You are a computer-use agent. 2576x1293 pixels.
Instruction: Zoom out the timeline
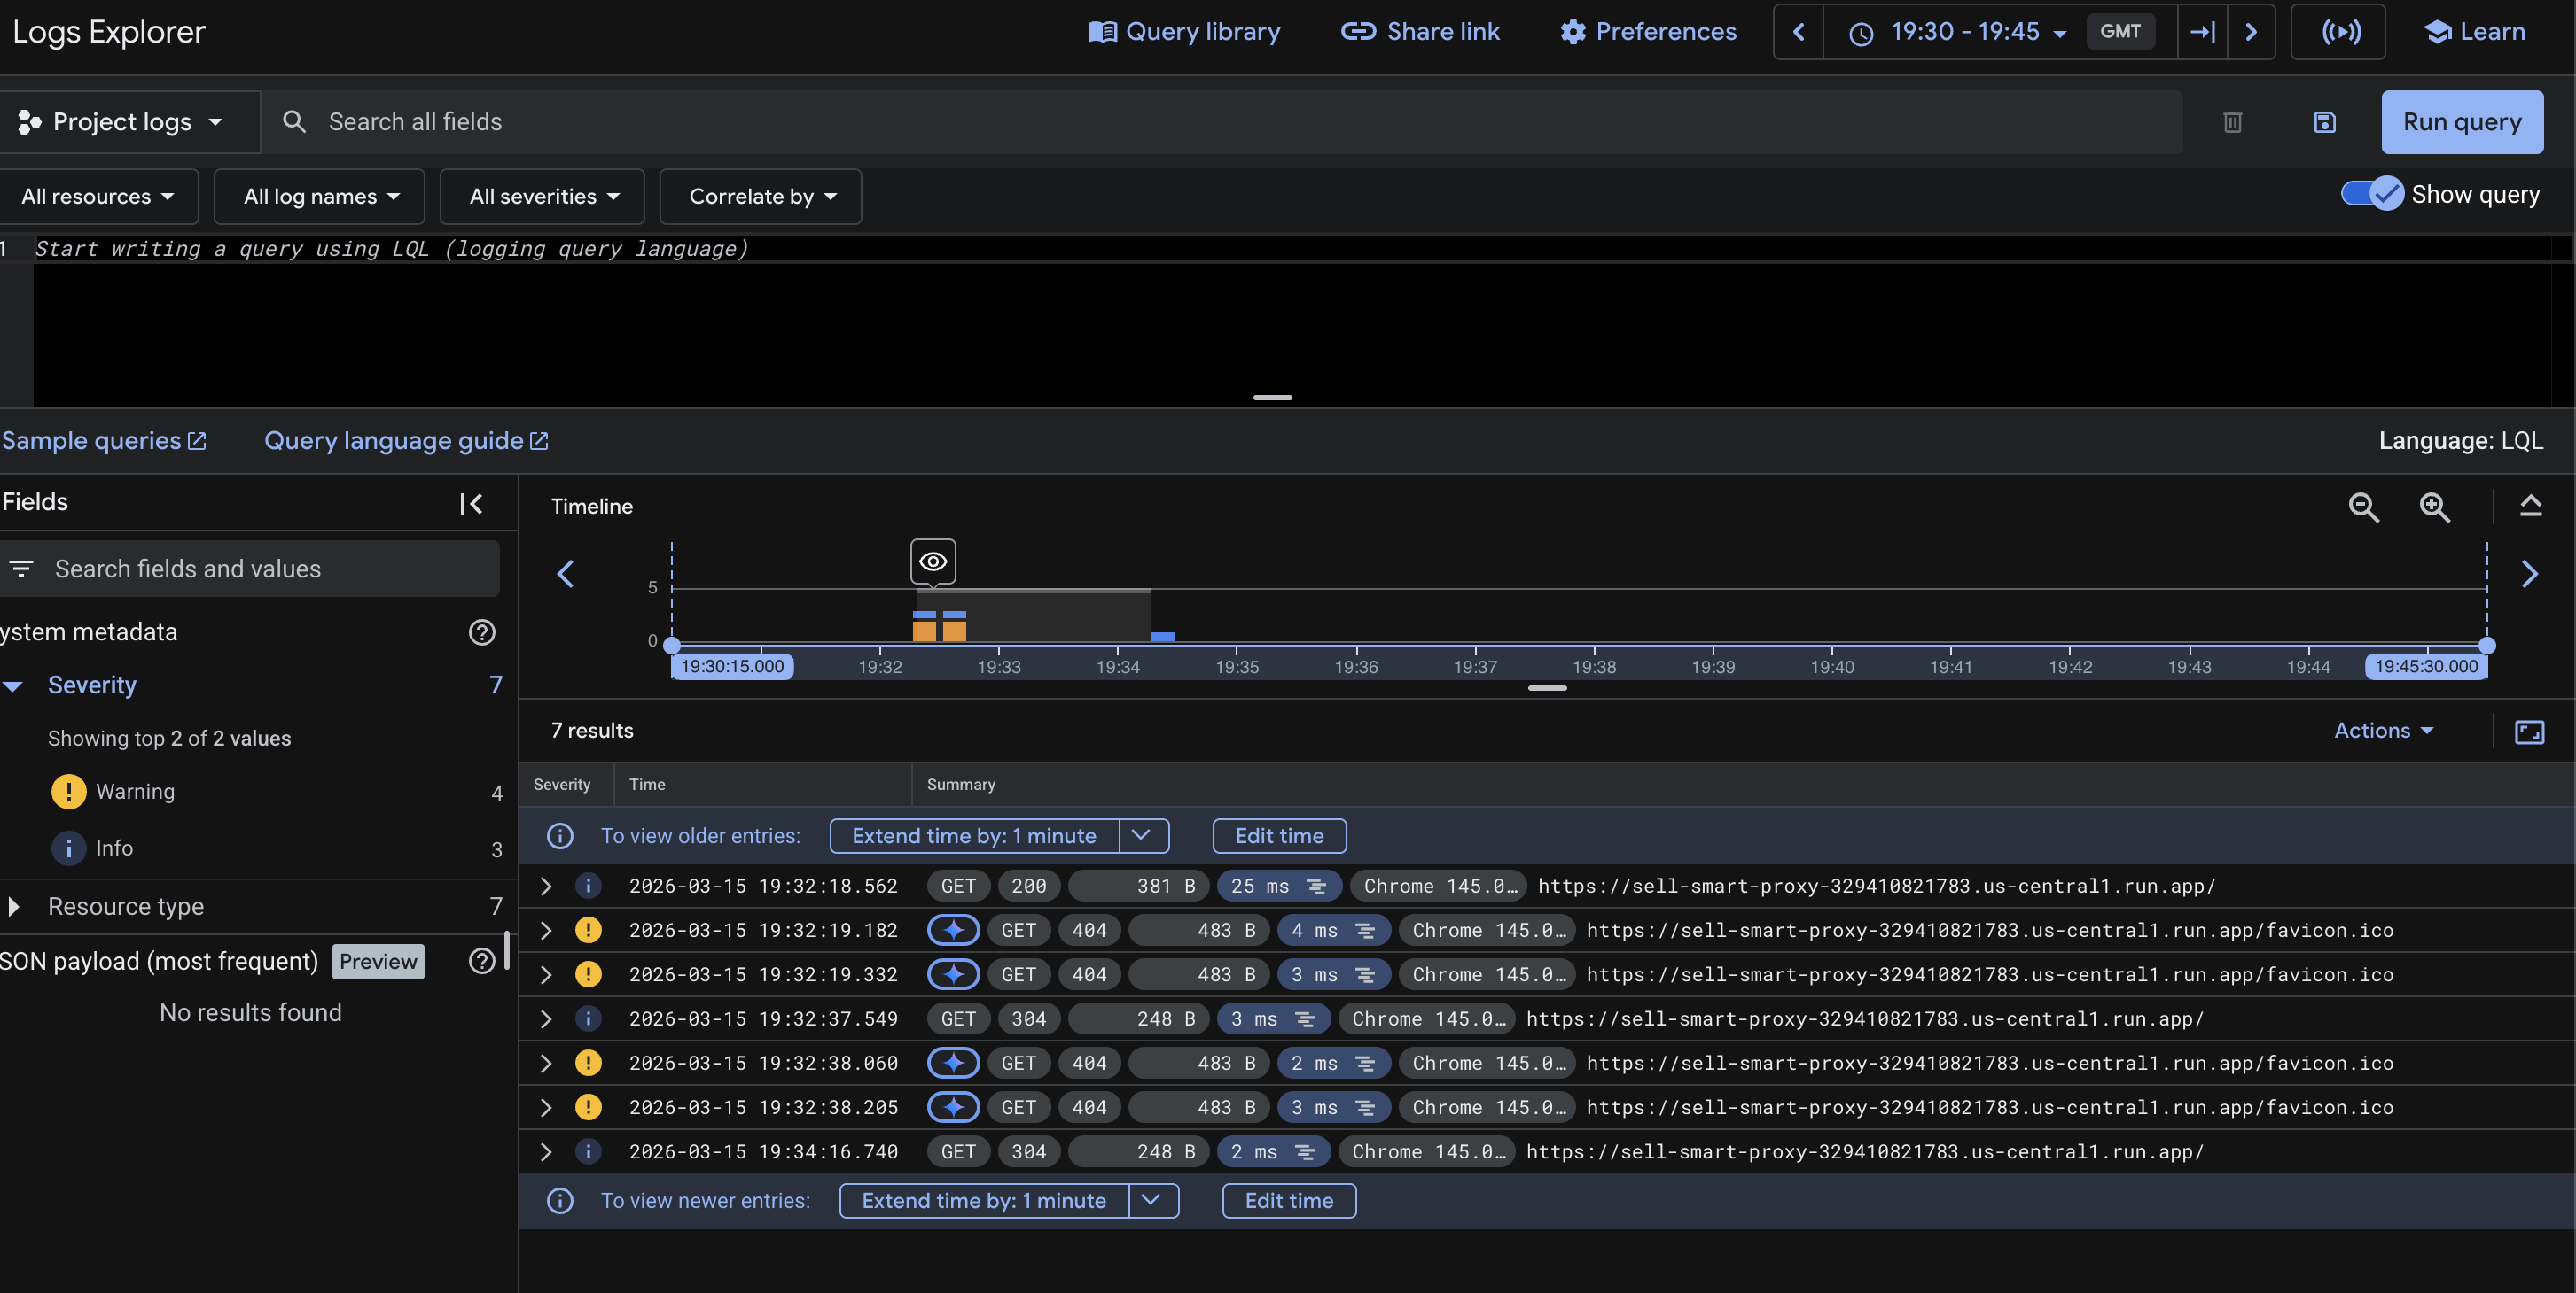pyautogui.click(x=2363, y=507)
